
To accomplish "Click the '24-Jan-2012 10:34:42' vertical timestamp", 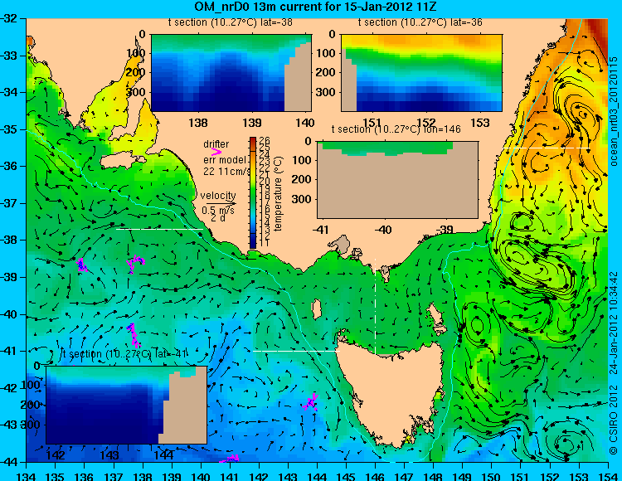I will pyautogui.click(x=614, y=323).
